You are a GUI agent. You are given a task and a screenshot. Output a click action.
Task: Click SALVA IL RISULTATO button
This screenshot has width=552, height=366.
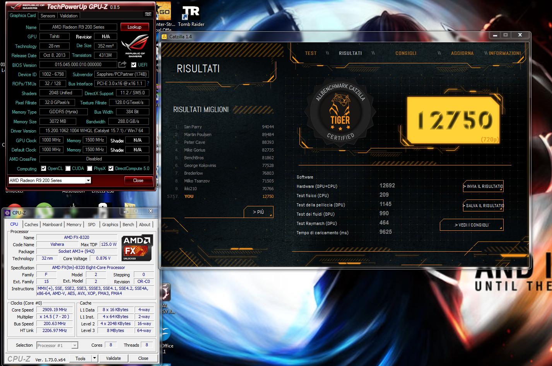[483, 206]
